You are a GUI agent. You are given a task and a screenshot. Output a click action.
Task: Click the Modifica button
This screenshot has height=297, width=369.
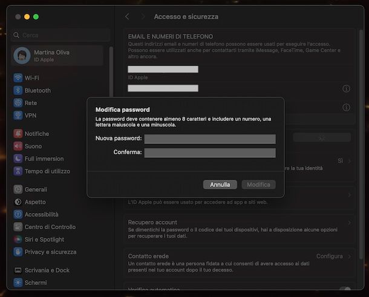259,184
